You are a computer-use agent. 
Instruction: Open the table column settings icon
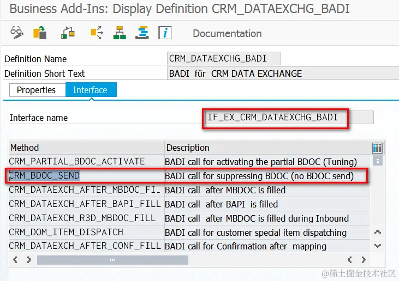[377, 148]
